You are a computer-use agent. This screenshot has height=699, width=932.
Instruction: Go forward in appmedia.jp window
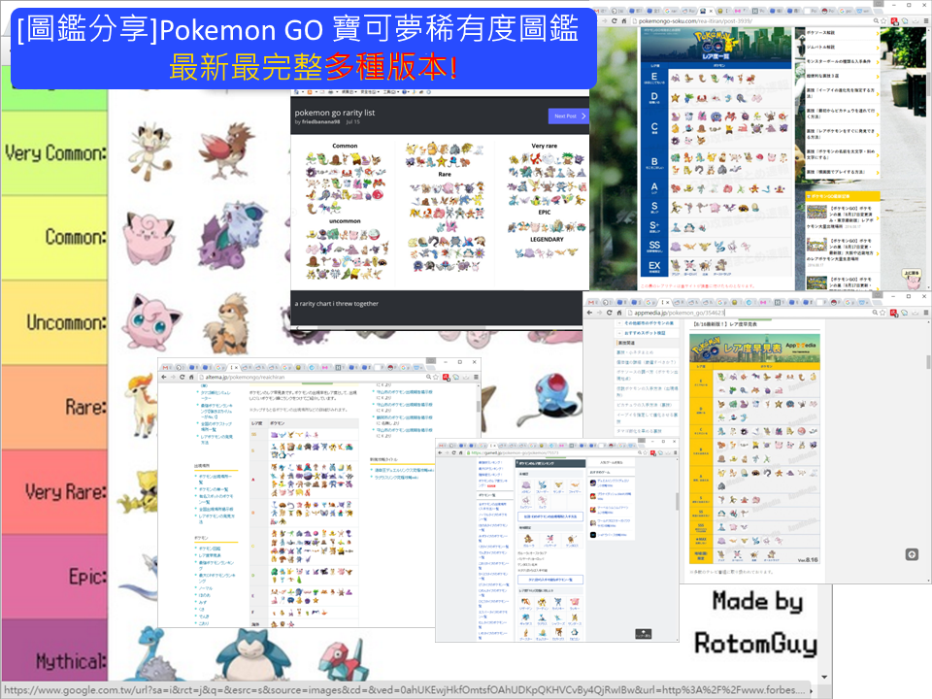click(599, 313)
